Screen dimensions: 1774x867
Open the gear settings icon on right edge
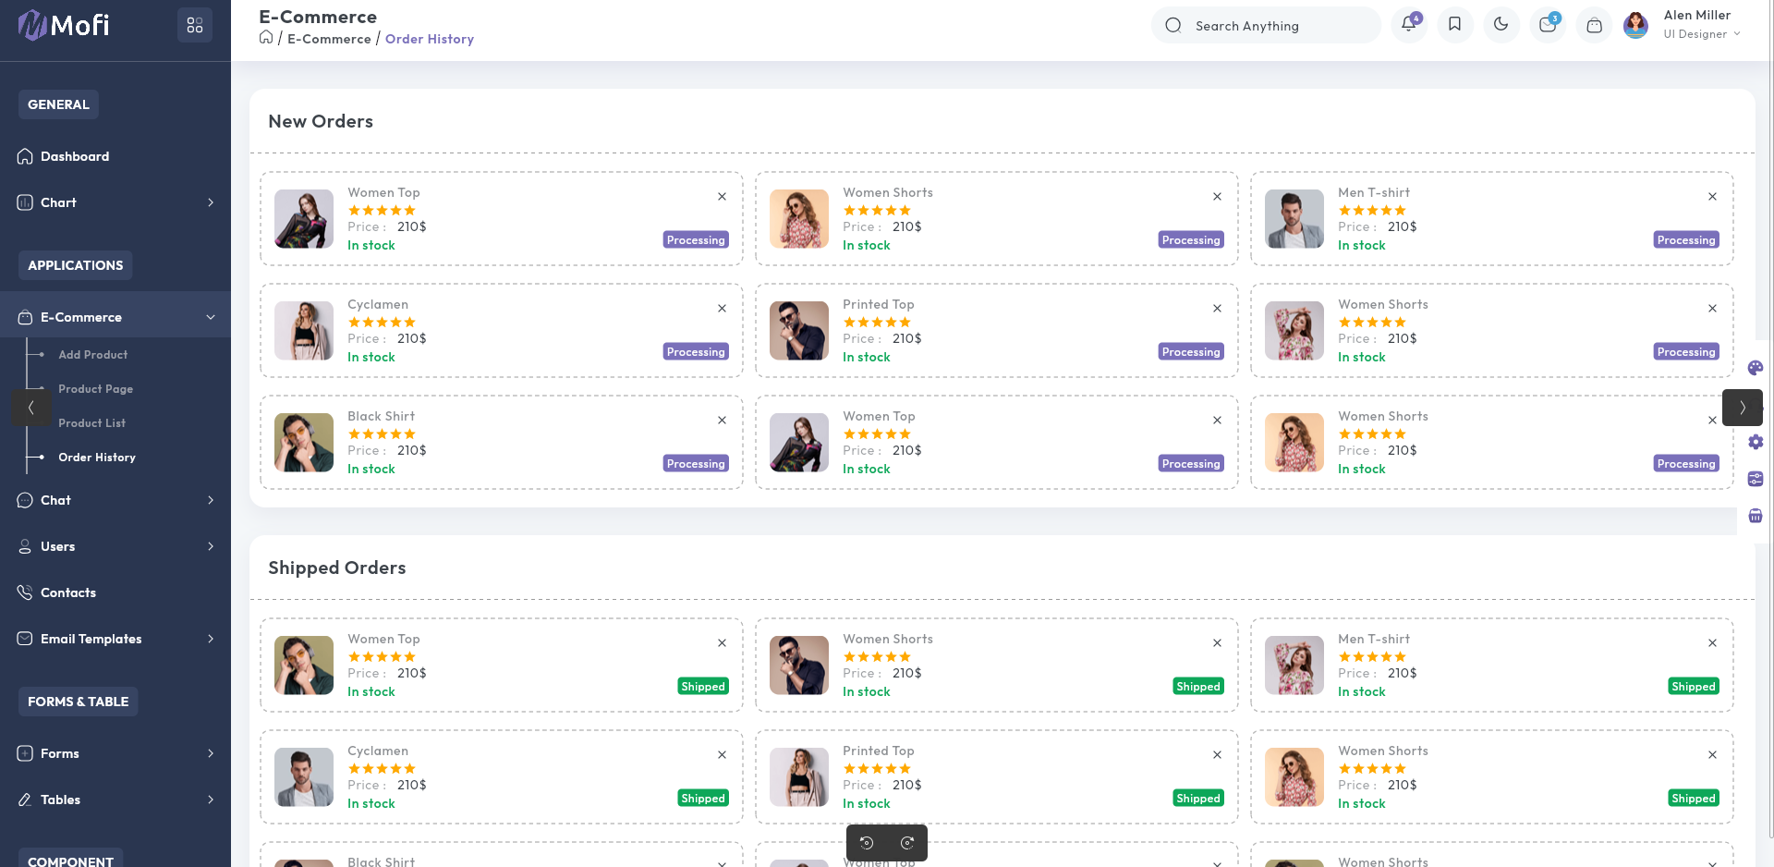1756,442
